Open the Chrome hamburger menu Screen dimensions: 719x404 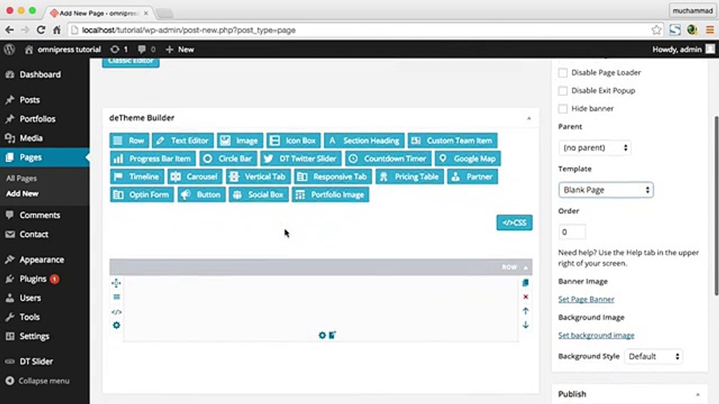pyautogui.click(x=710, y=30)
